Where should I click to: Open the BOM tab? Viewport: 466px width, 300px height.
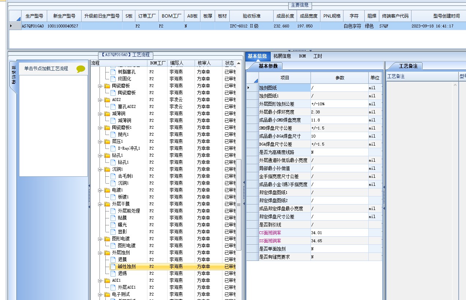pyautogui.click(x=302, y=56)
